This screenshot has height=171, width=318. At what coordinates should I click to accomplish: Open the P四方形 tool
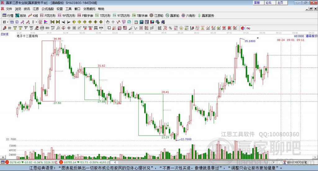tap(48, 16)
